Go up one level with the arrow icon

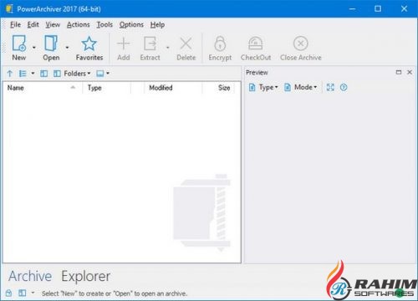pos(10,74)
